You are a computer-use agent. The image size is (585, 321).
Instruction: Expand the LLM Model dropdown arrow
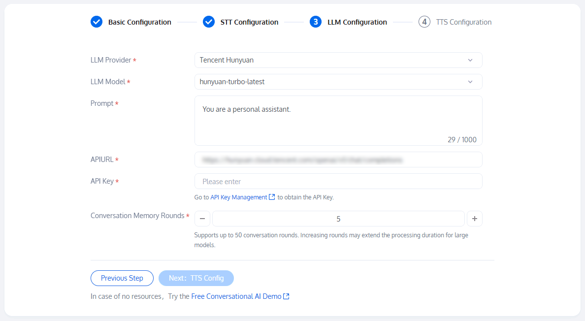click(470, 82)
